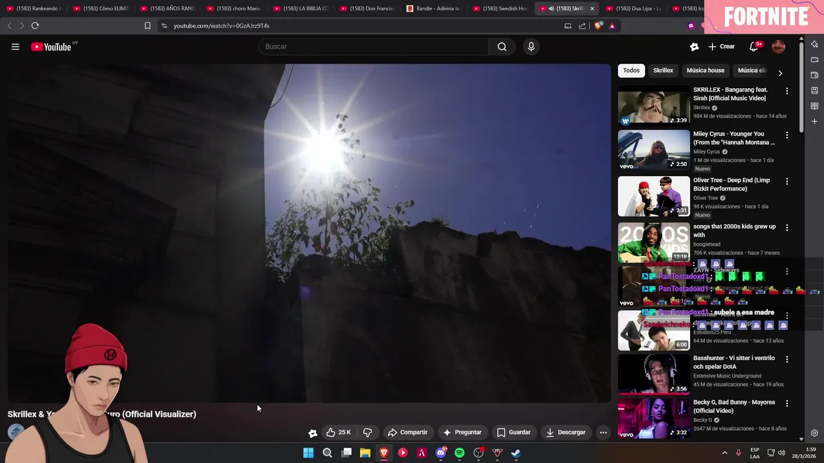Go to the YouTube home logo
The width and height of the screenshot is (824, 463).
point(51,46)
